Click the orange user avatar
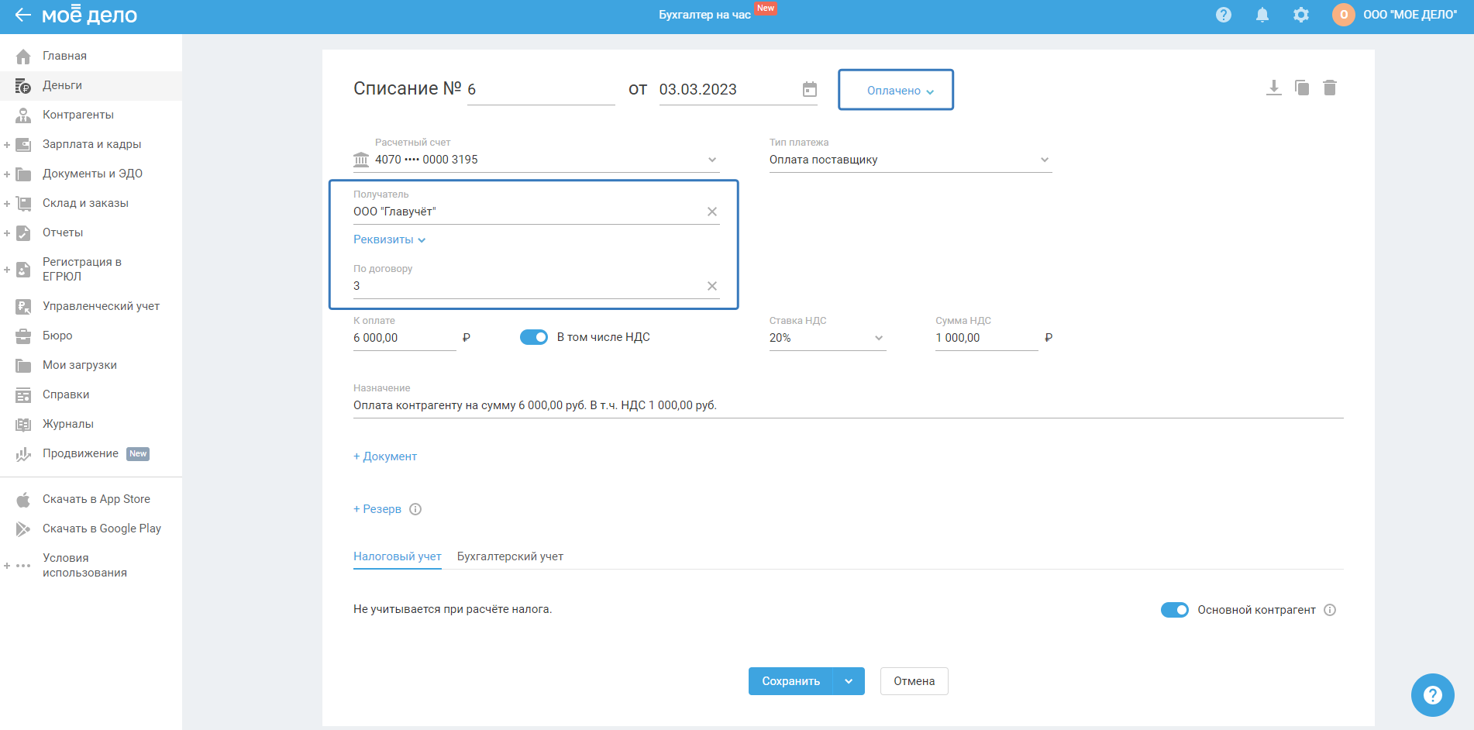 (x=1344, y=15)
